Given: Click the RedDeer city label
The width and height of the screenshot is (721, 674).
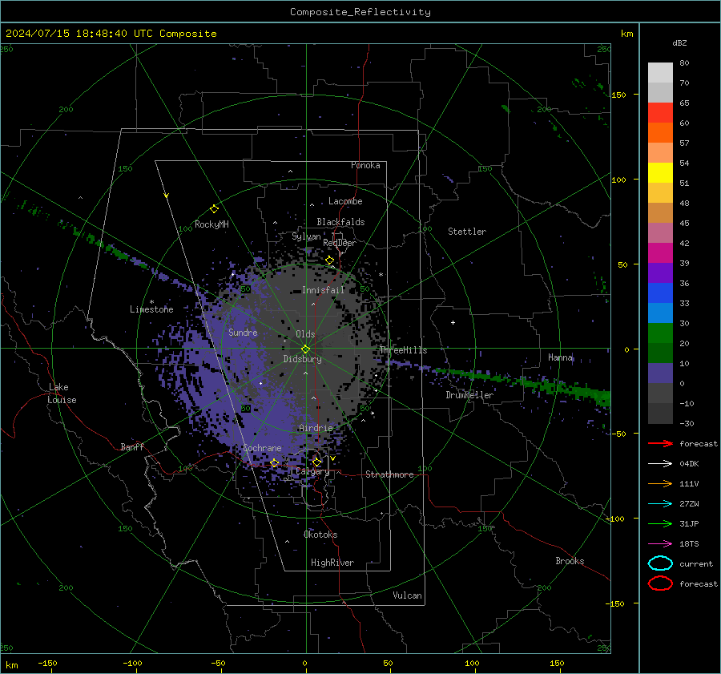Looking at the screenshot, I should (x=340, y=243).
